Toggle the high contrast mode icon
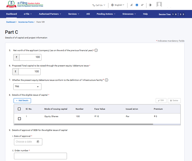This screenshot has height=161, width=192. click(x=150, y=5)
